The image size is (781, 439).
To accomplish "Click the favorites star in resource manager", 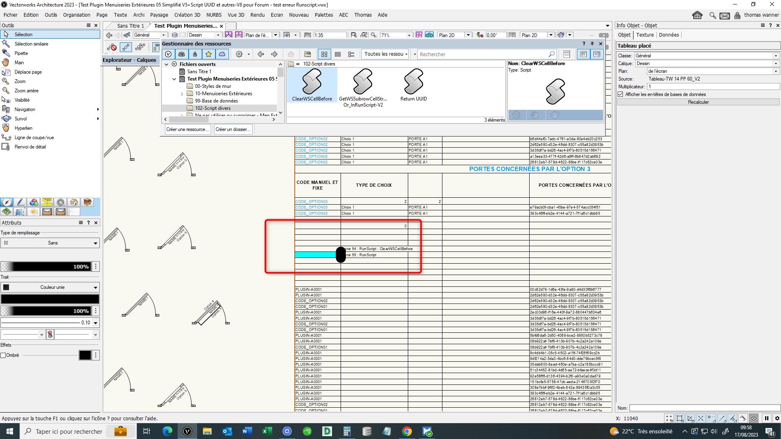I will tap(209, 54).
